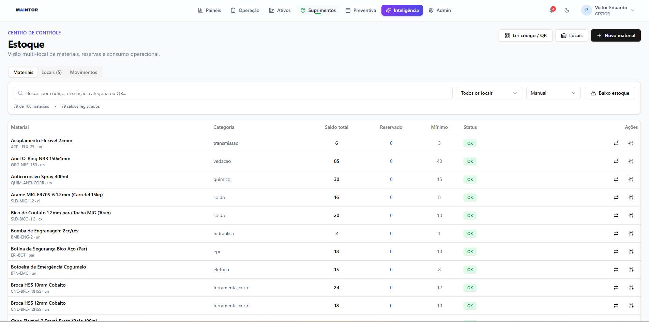Open adjust sliders icon for Anel O-Ring NBR
Screen dimensions: 649x322
pos(631,161)
